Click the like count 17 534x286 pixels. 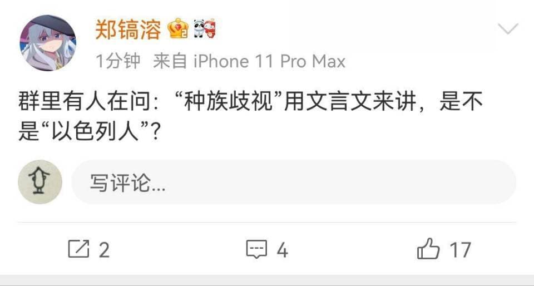[x=461, y=250]
